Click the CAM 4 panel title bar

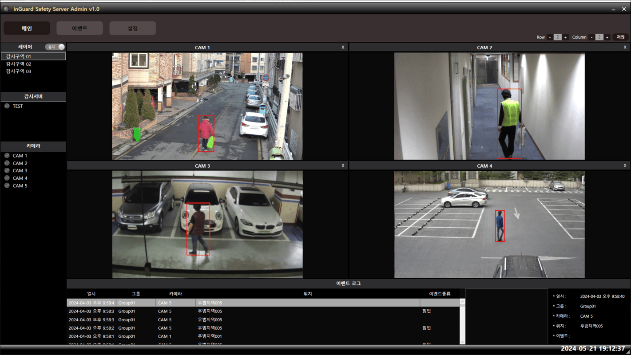pyautogui.click(x=489, y=166)
